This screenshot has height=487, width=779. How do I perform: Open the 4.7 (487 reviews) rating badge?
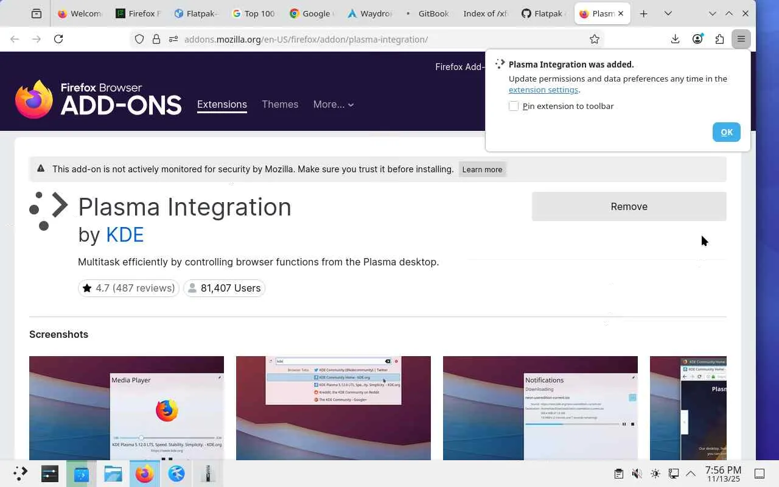coord(128,288)
